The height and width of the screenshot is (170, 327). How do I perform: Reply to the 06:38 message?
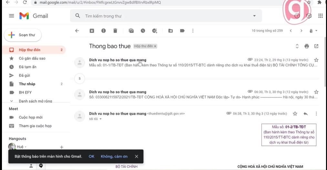point(305,114)
